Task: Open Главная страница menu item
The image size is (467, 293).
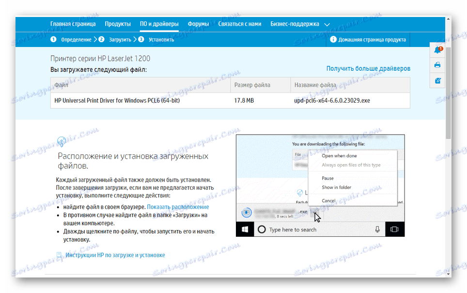Action: 73,24
